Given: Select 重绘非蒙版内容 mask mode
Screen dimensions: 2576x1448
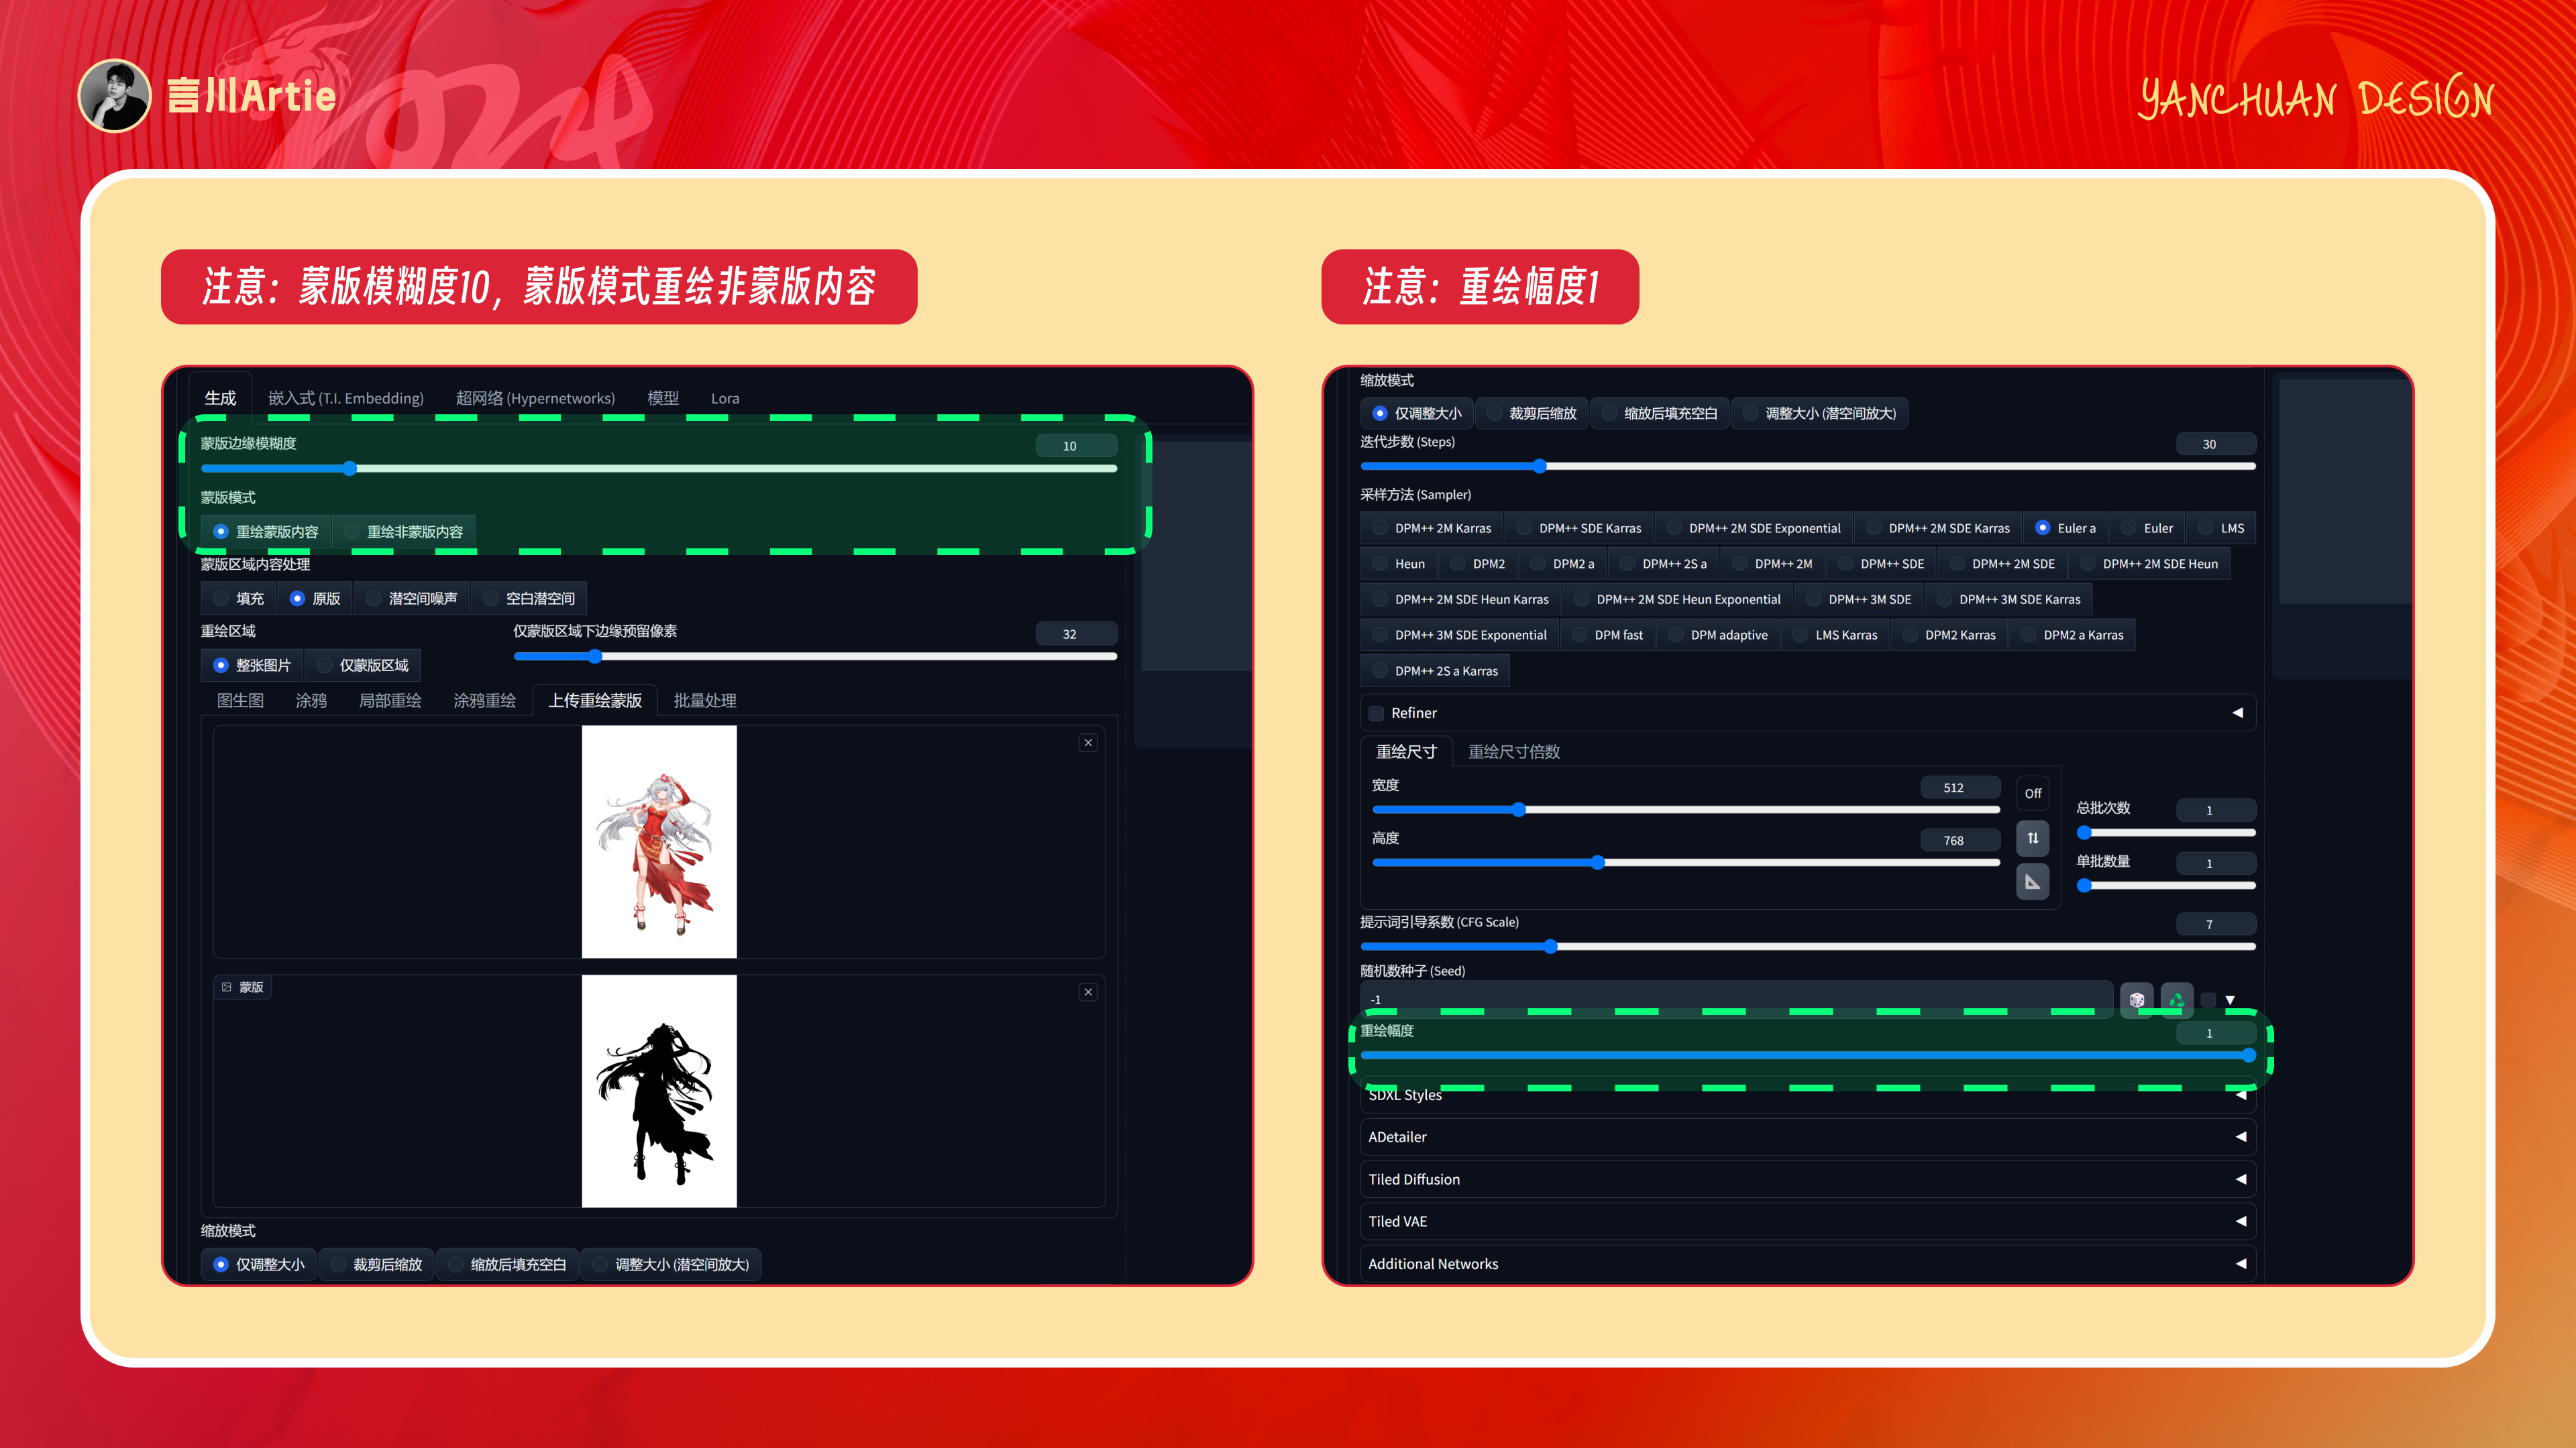Looking at the screenshot, I should pos(404,531).
